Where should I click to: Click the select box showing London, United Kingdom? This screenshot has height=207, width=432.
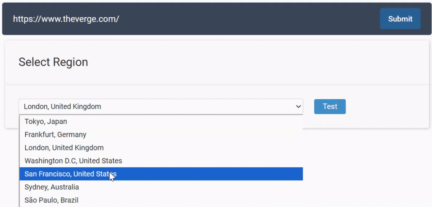[160, 106]
